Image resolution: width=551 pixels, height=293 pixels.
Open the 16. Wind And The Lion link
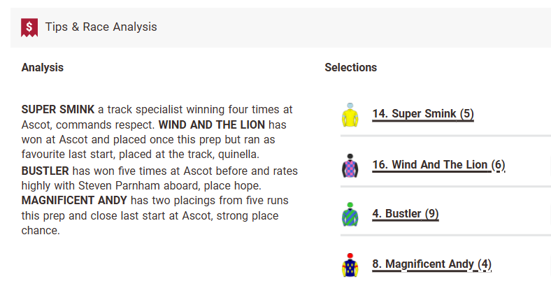(438, 165)
